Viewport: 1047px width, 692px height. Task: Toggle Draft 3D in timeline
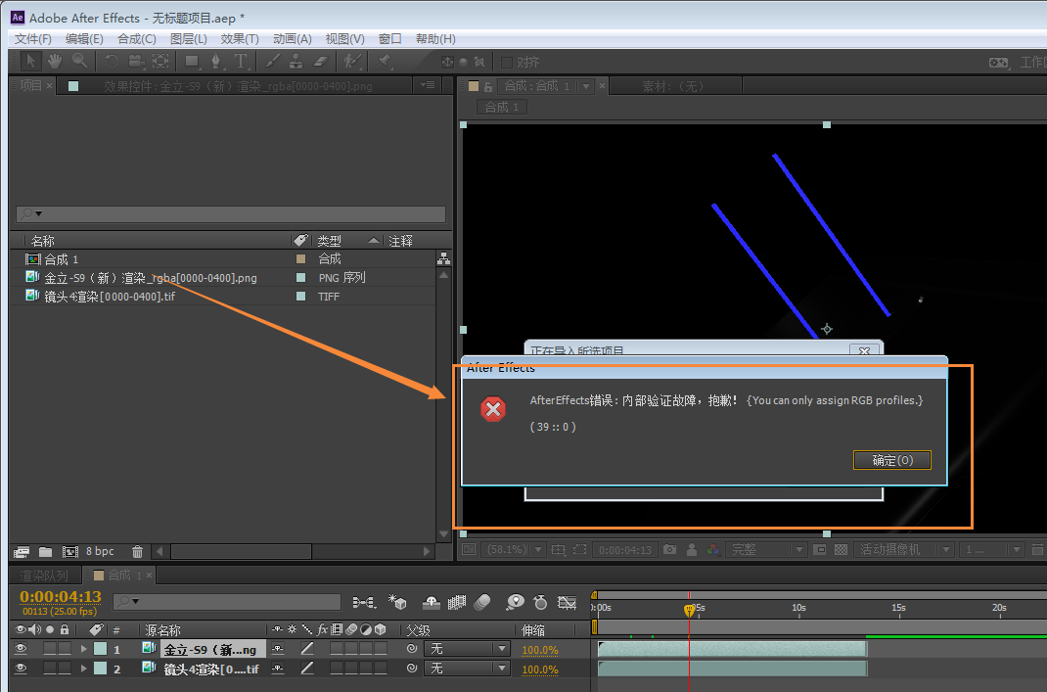398,603
